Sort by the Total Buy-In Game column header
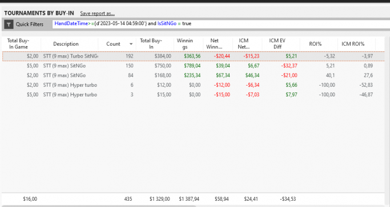The image size is (390, 207). click(18, 43)
